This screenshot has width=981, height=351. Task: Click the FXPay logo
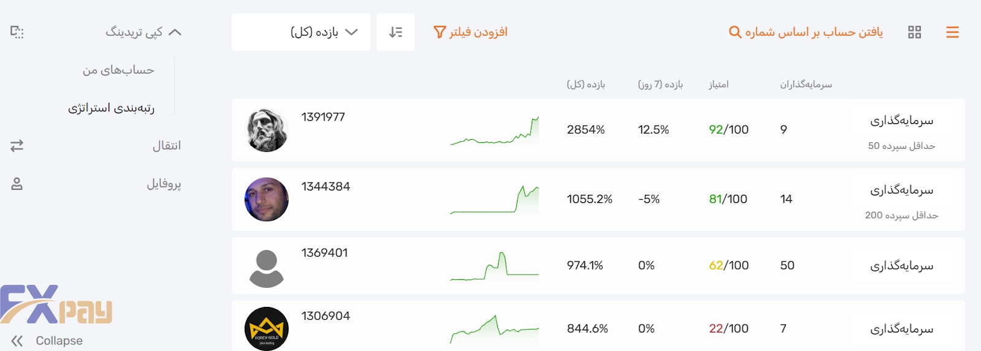click(x=56, y=304)
